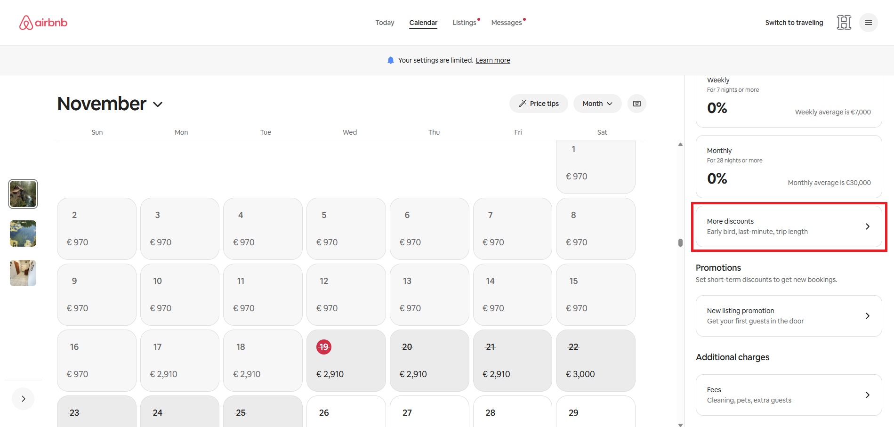Open keyboard shortcuts icon button

click(637, 104)
